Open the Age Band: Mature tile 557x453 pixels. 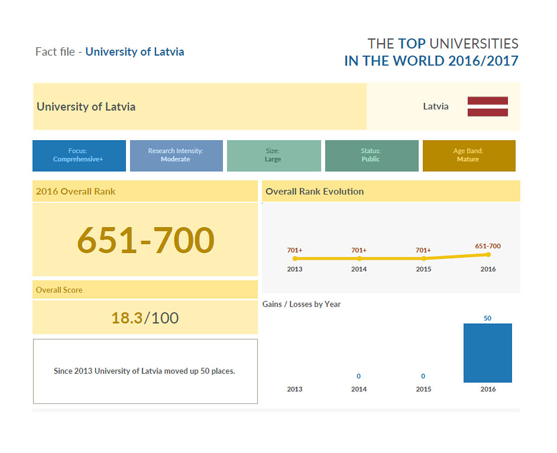(x=469, y=155)
